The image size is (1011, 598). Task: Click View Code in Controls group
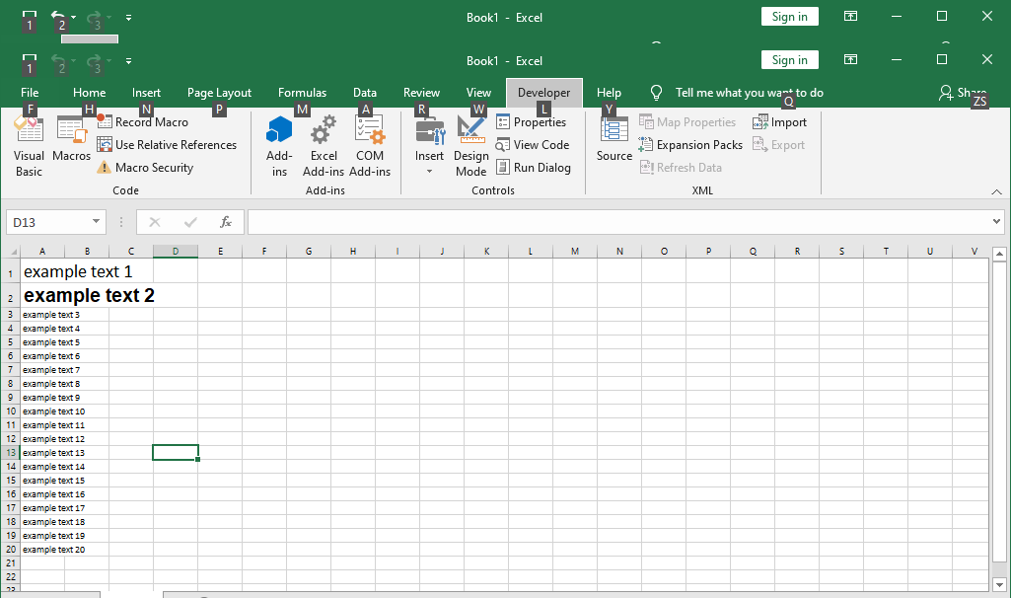541,145
